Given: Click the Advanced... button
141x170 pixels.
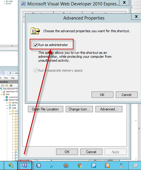Looking at the screenshot, I should tap(109, 109).
